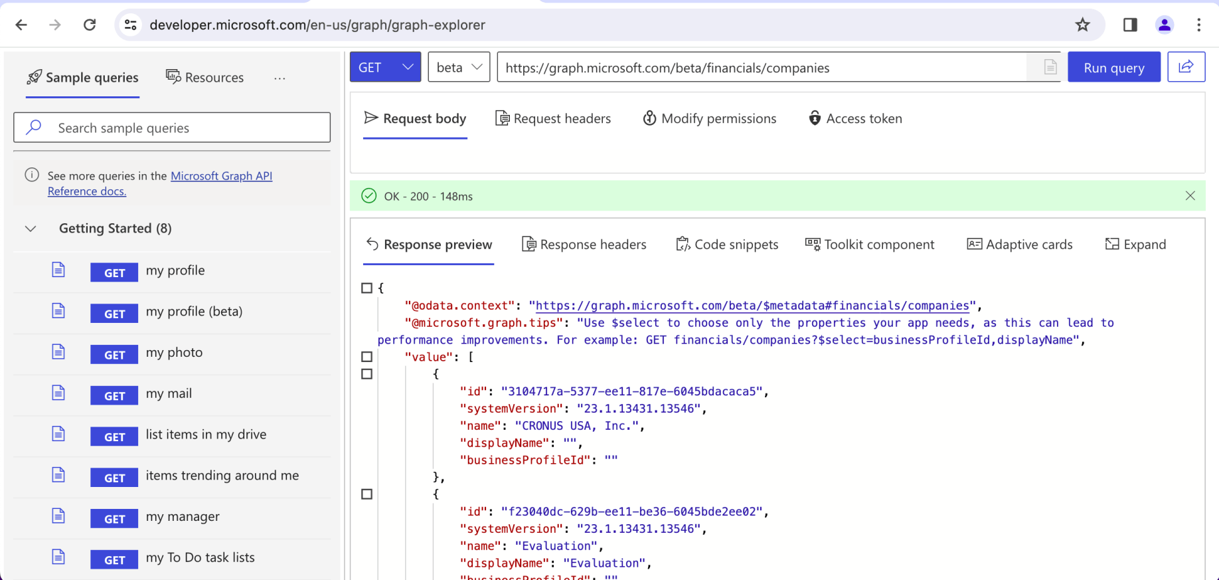
Task: Open the Expand response view icon
Action: [x=1111, y=244]
